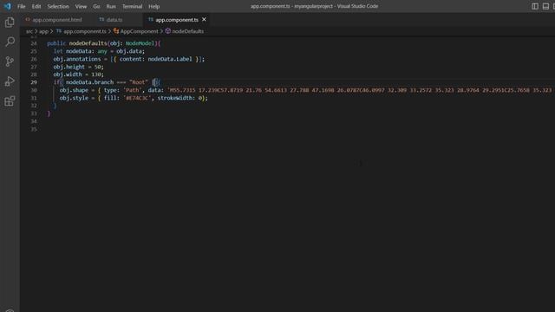Click 'nodeData' variable on line 25
This screenshot has width=555, height=312.
pyautogui.click(x=79, y=51)
